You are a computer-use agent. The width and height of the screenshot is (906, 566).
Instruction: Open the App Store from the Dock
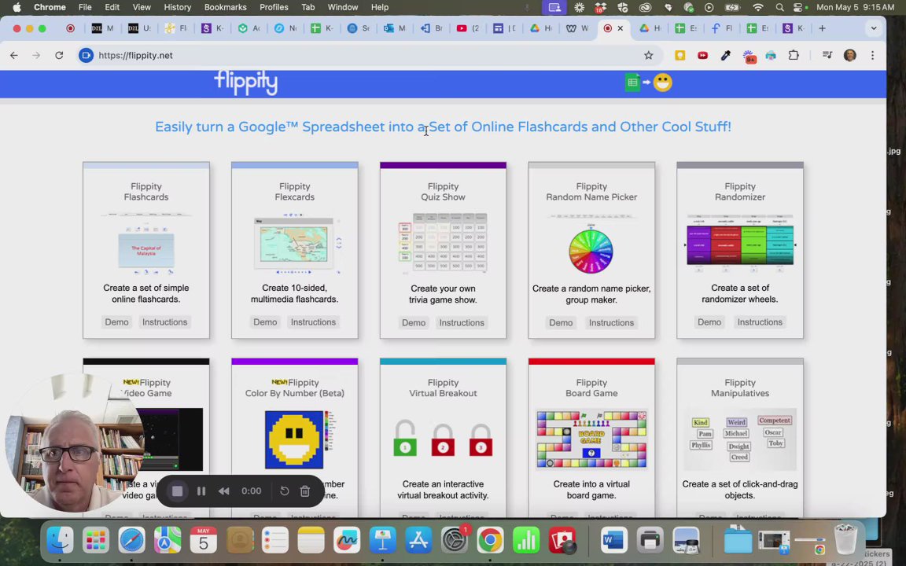[x=418, y=541]
